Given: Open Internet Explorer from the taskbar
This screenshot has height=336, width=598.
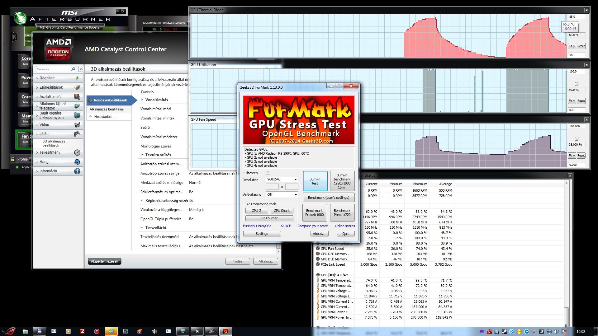Looking at the screenshot, I should tap(111, 331).
